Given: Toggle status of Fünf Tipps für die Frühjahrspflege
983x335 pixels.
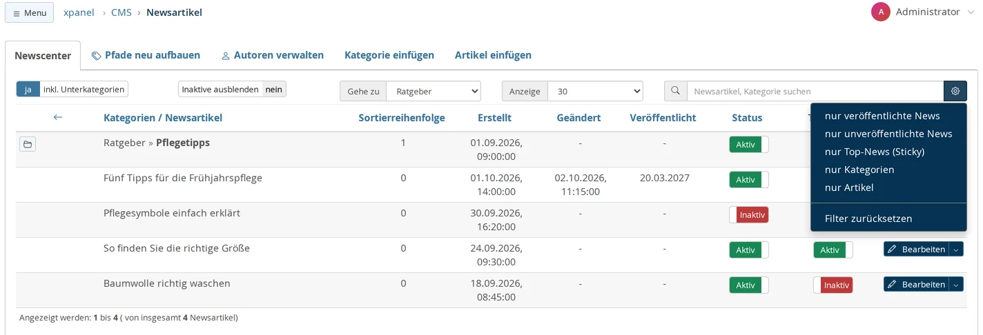Looking at the screenshot, I should pyautogui.click(x=749, y=179).
